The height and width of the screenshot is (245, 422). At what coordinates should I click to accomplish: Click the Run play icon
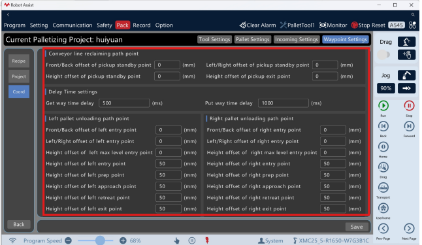click(x=383, y=106)
